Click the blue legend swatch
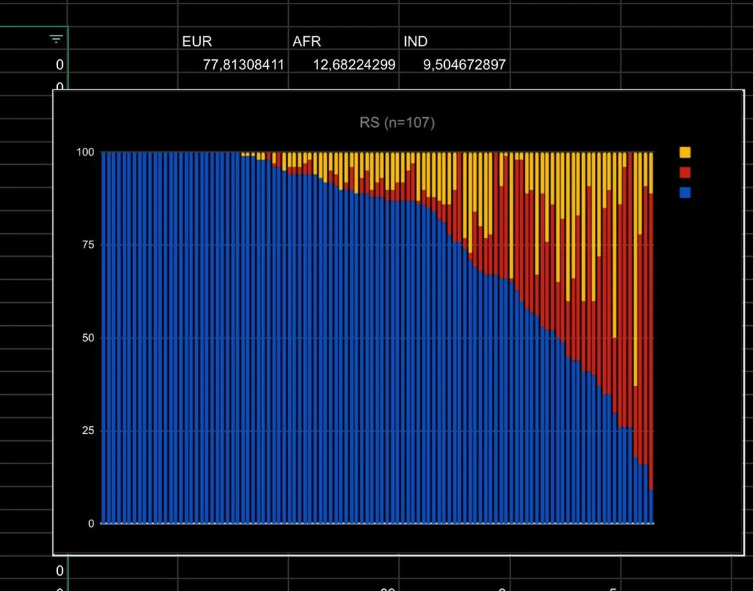The height and width of the screenshot is (591, 753). pyautogui.click(x=685, y=193)
